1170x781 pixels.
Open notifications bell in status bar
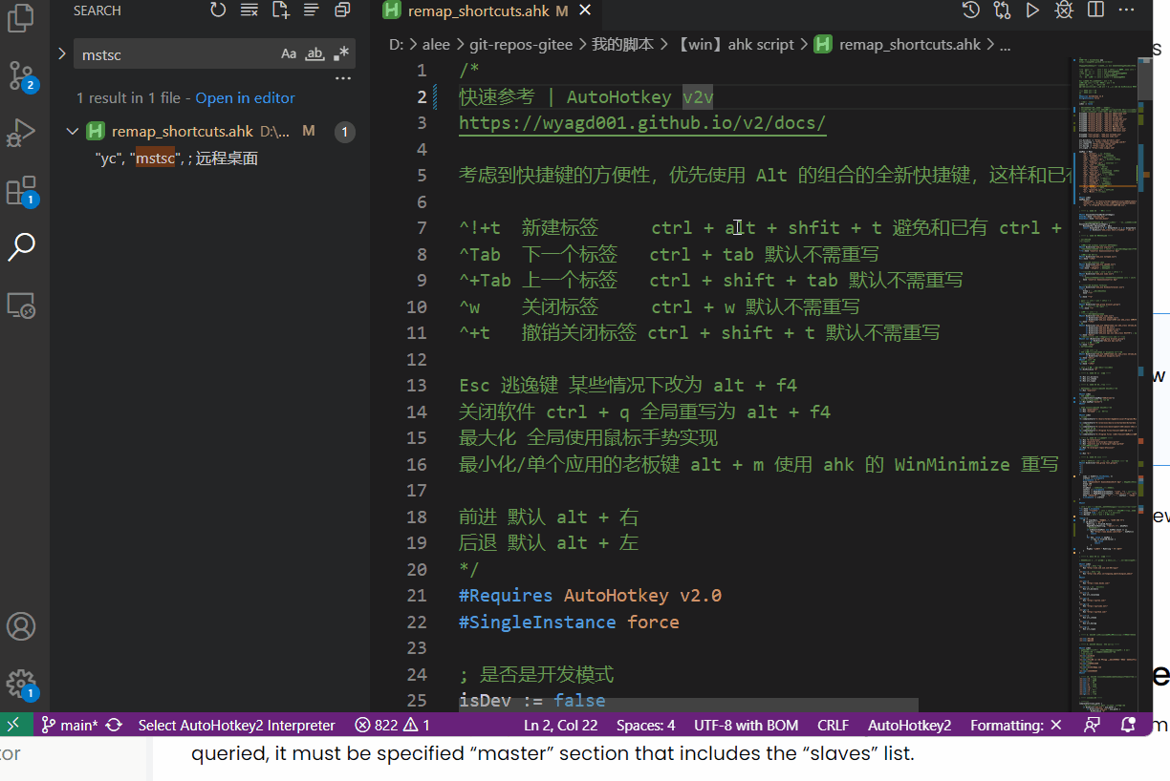point(1128,725)
